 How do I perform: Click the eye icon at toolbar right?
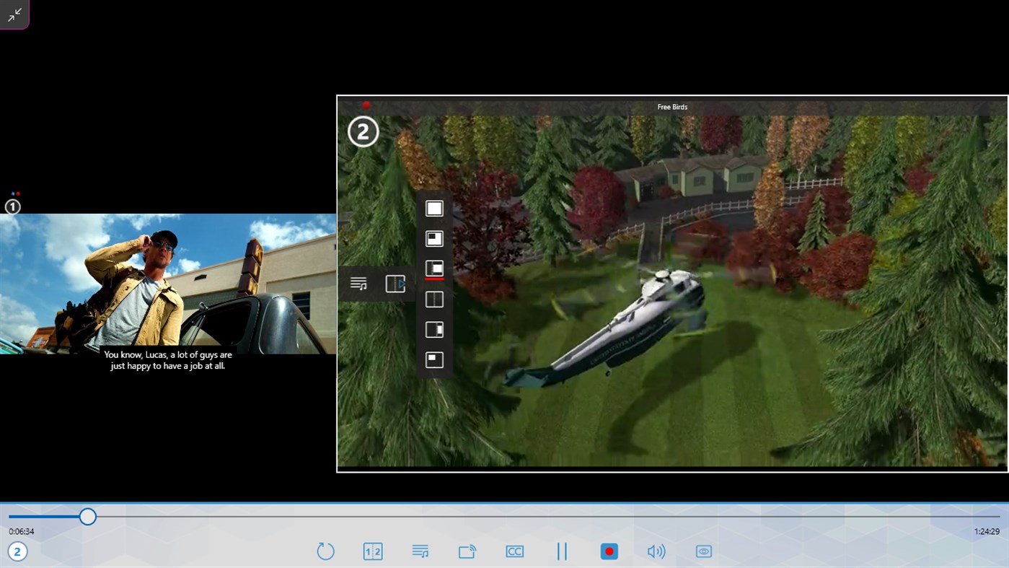[x=703, y=551]
